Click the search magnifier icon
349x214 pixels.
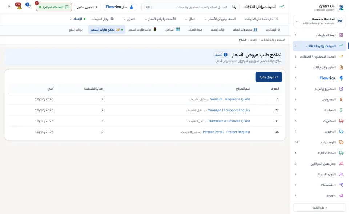[234, 7]
